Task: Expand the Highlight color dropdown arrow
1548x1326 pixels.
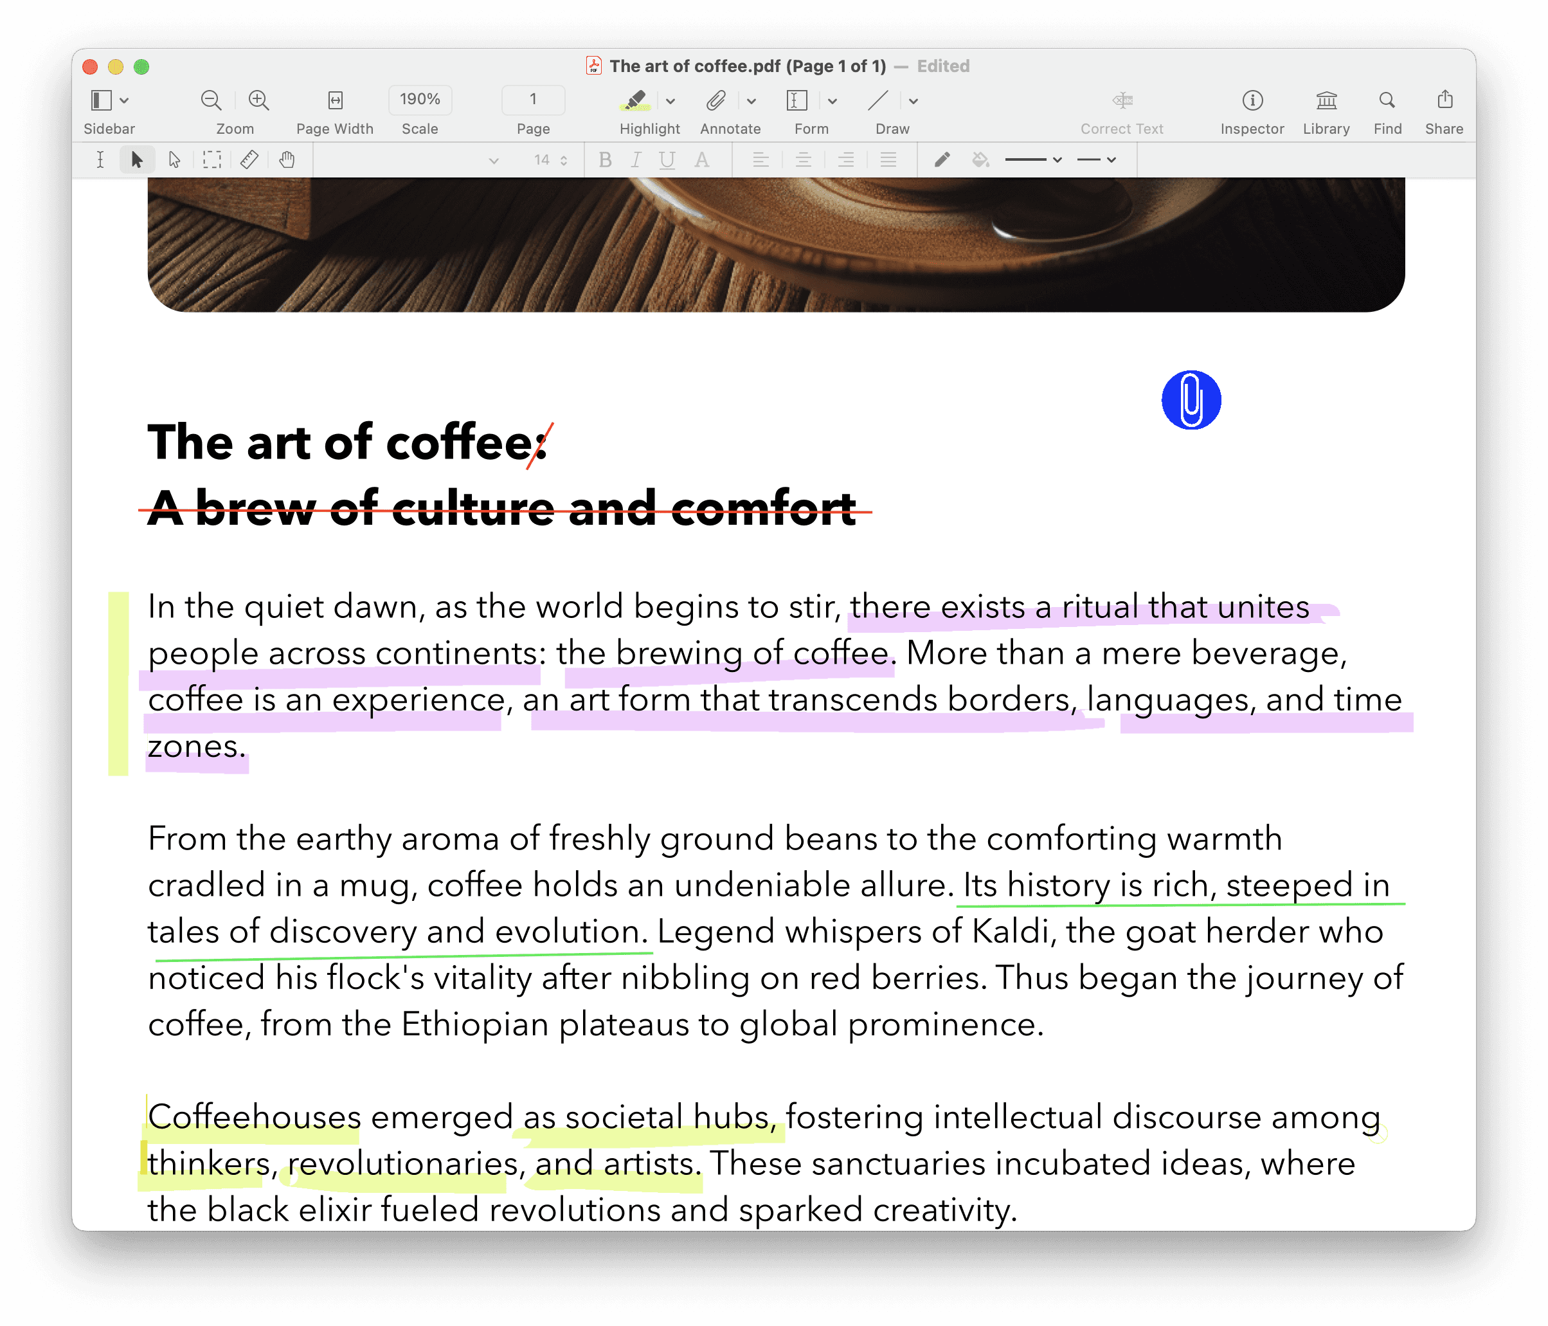Action: (x=671, y=101)
